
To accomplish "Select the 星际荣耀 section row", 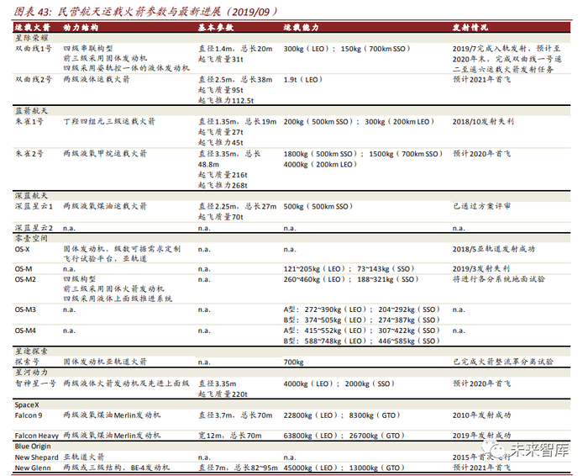I will click(x=291, y=38).
